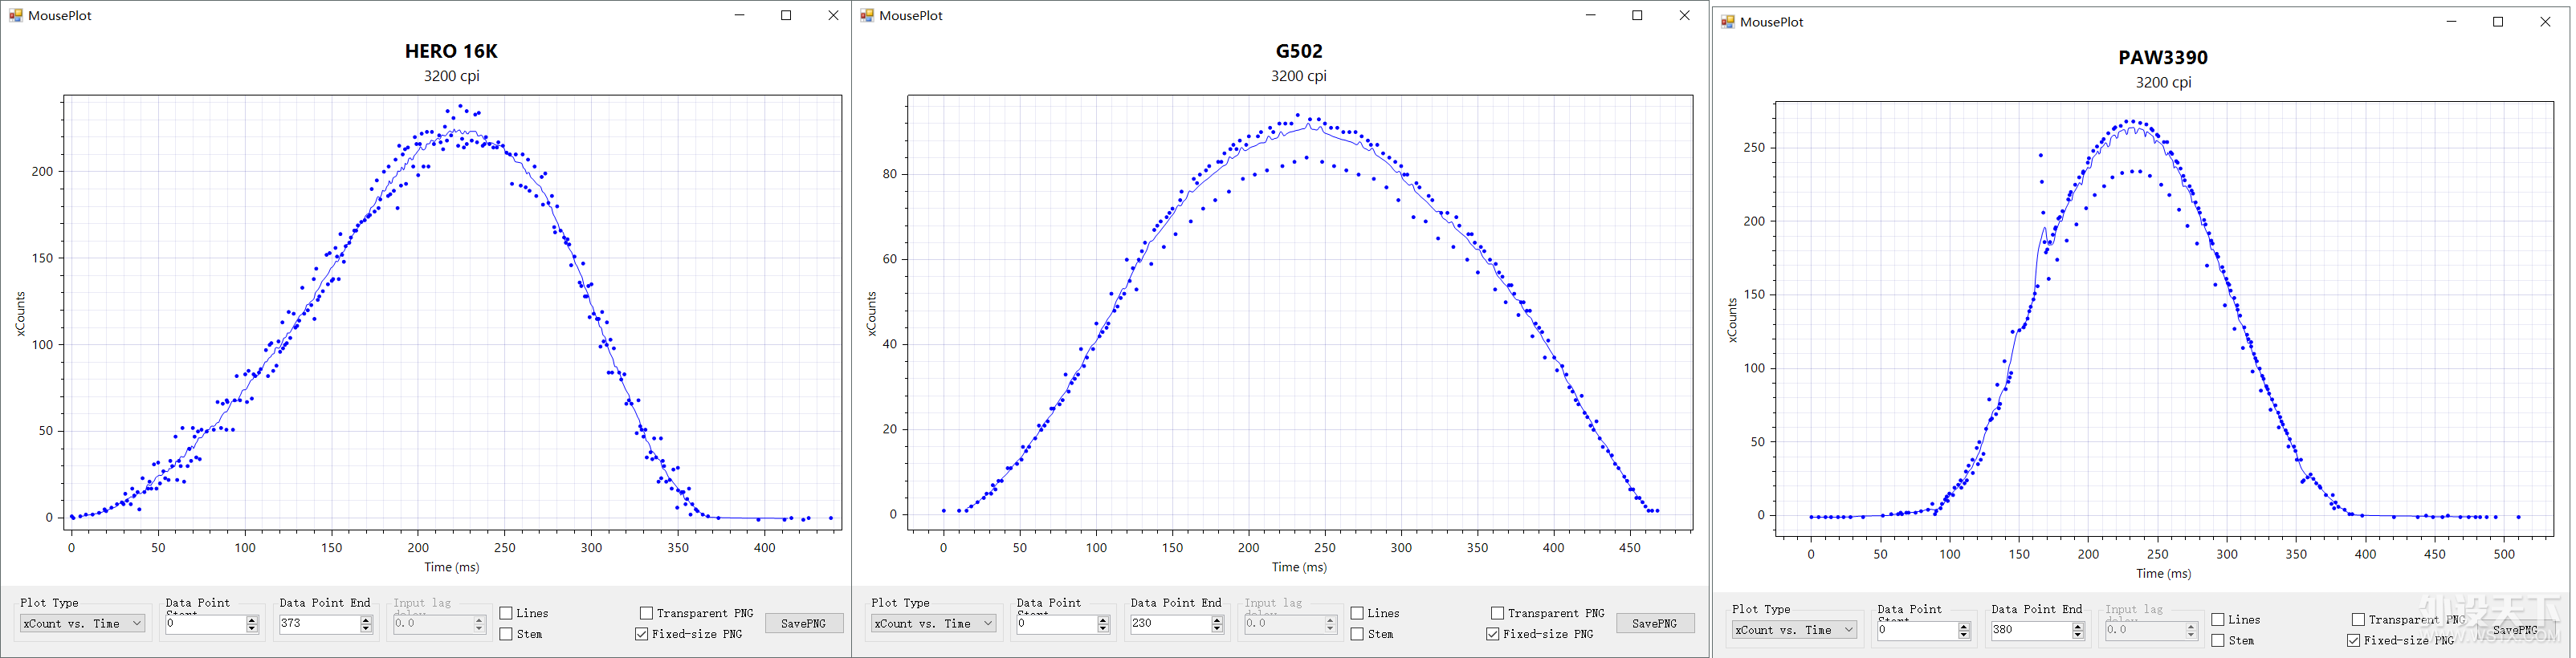Increase Data Point Start in PAW3390 window

[x=1964, y=626]
